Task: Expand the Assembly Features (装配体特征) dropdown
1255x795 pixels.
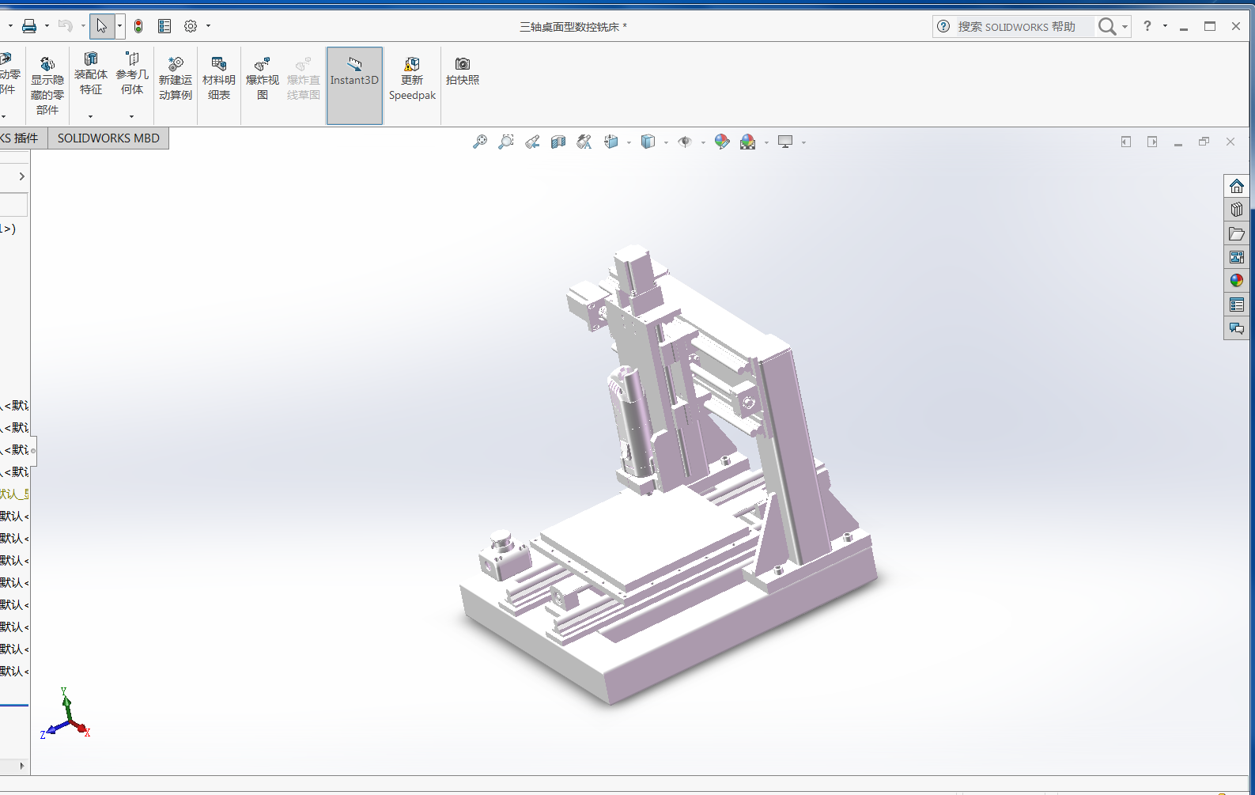Action: 90,116
